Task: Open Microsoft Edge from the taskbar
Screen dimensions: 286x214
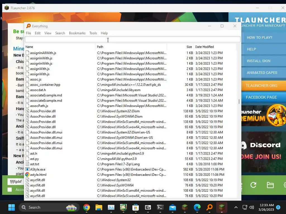Action: click(x=197, y=207)
